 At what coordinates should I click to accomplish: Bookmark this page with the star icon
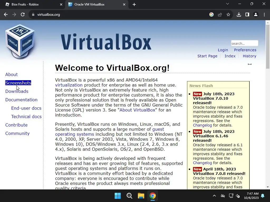tap(228, 15)
